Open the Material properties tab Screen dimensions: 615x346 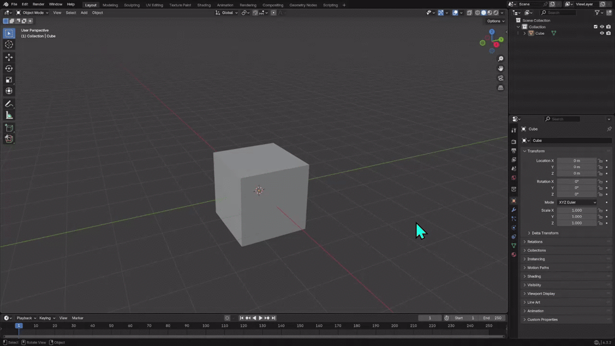[x=514, y=255]
